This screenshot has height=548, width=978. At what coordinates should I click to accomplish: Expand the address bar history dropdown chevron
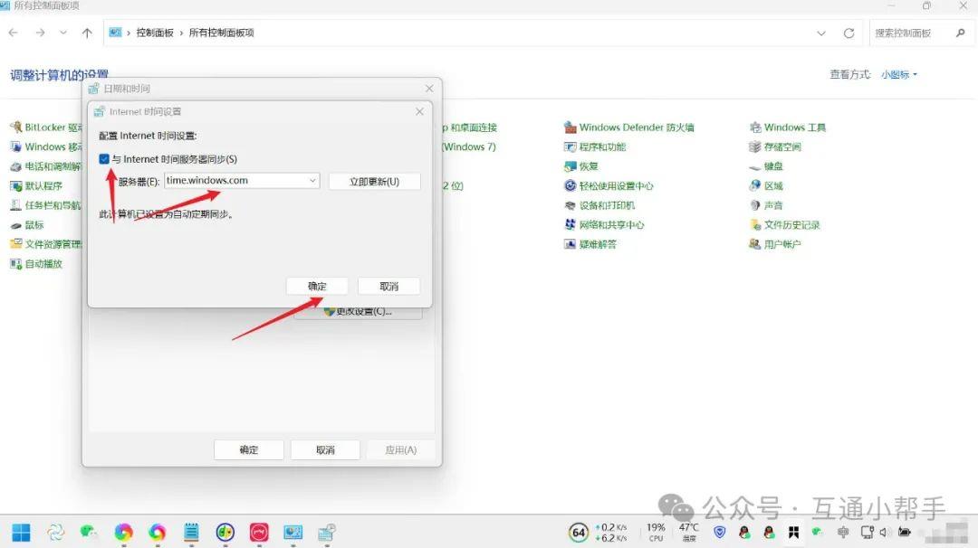pos(821,33)
